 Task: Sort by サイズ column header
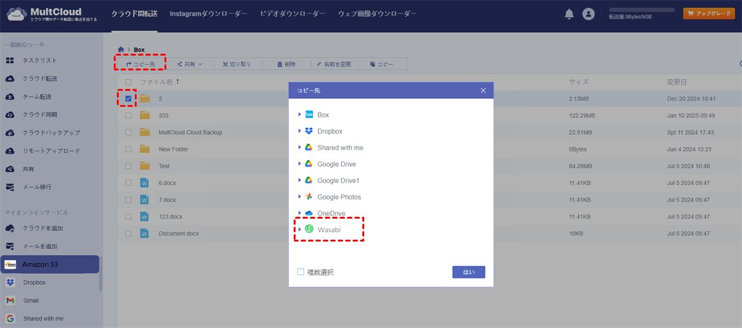pyautogui.click(x=579, y=82)
